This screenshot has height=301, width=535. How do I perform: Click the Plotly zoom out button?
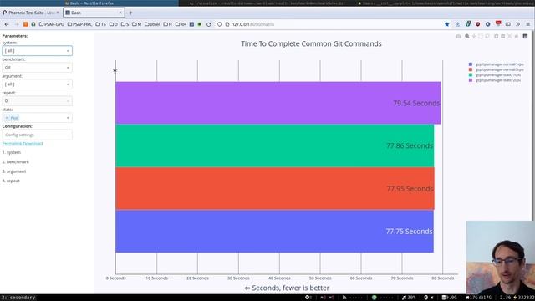[503, 36]
